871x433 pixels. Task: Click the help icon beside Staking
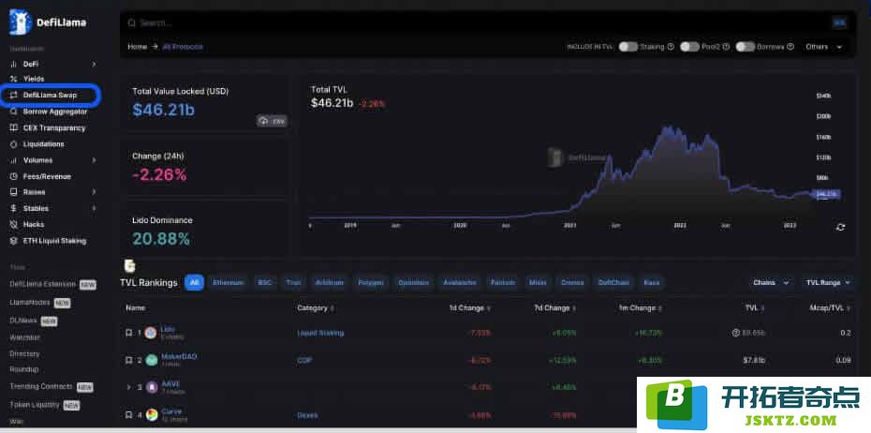pos(671,47)
